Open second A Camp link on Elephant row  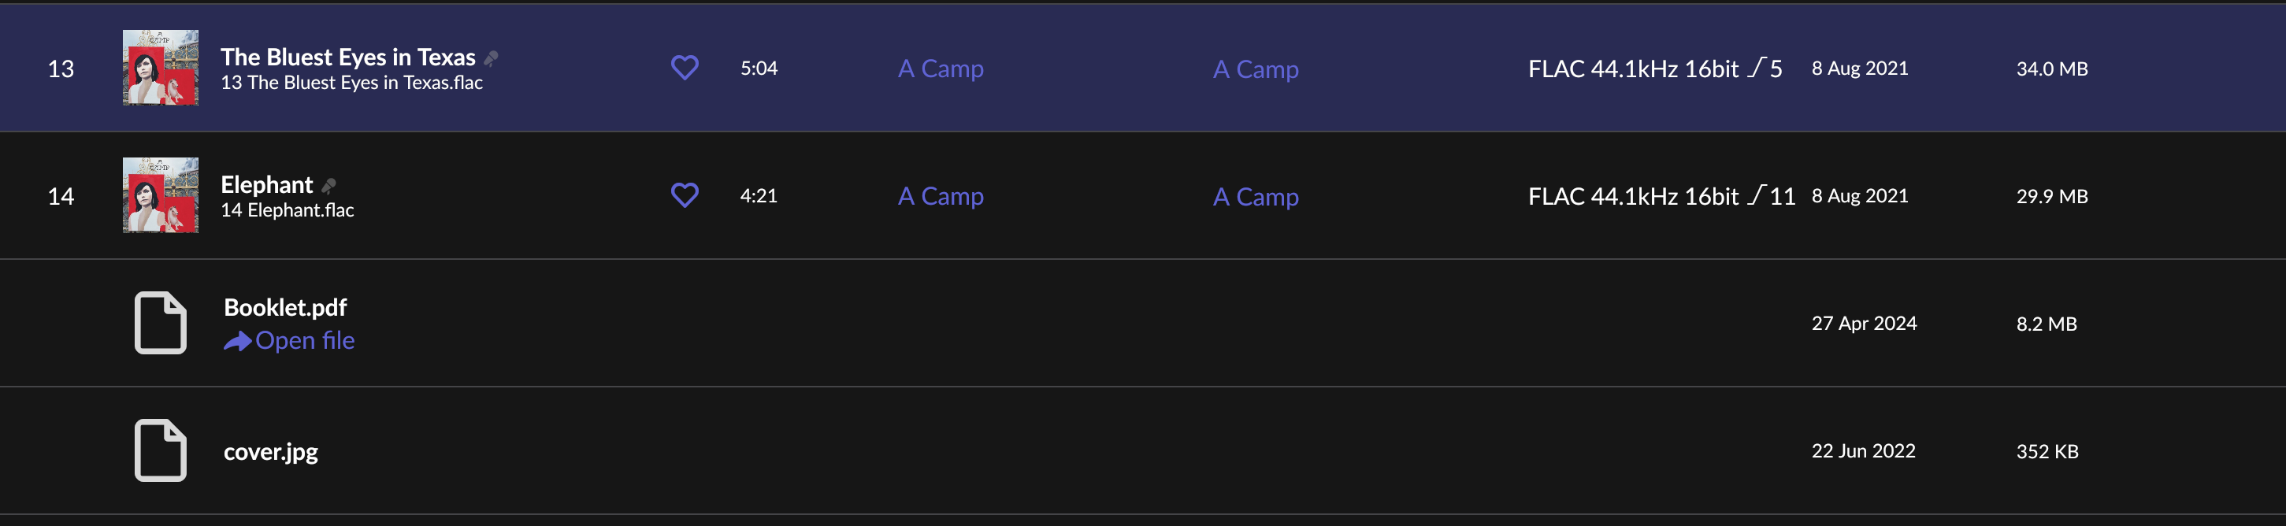[x=1256, y=197]
